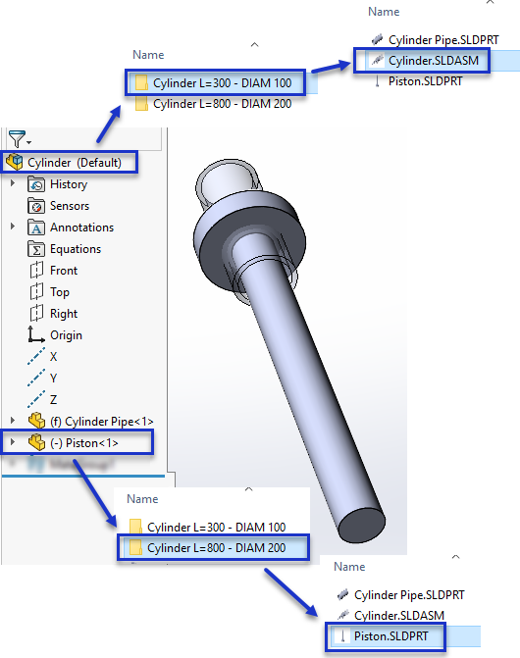Select the Origin icon in tree
The width and height of the screenshot is (520, 658).
[x=36, y=334]
